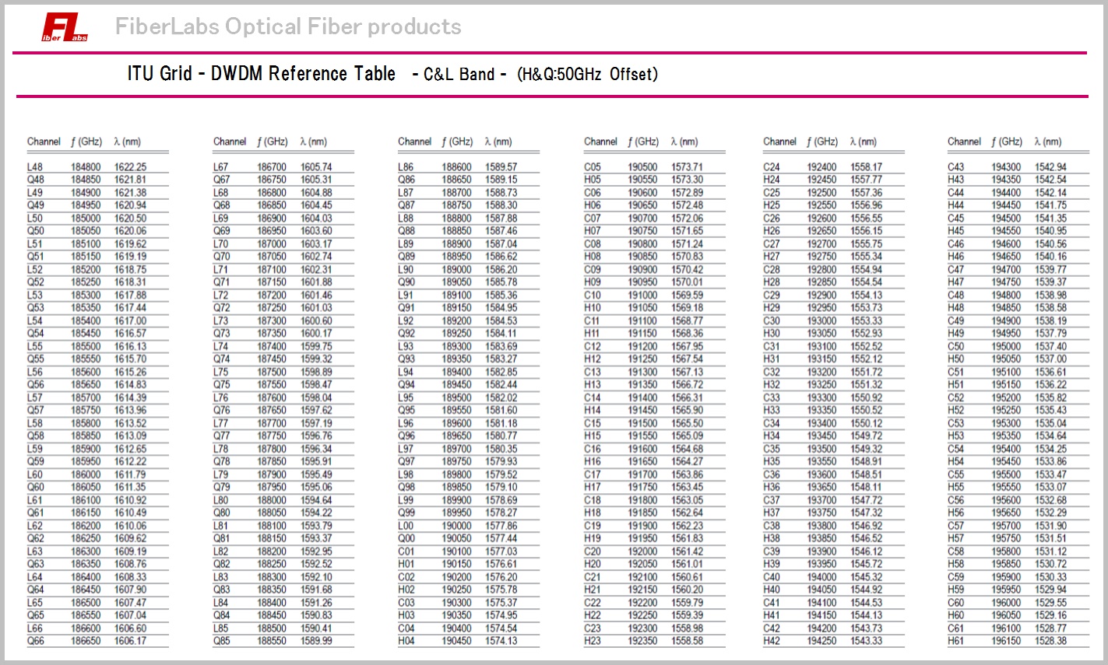Viewport: 1108px width, 665px height.
Task: Click the Channel header above C05
Action: (600, 142)
